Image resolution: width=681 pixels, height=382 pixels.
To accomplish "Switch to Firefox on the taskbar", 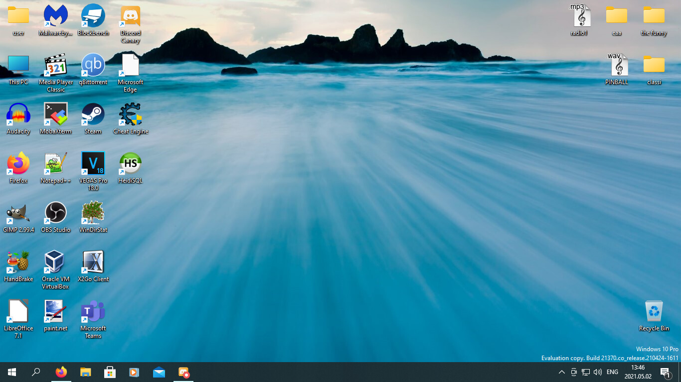I will point(61,372).
